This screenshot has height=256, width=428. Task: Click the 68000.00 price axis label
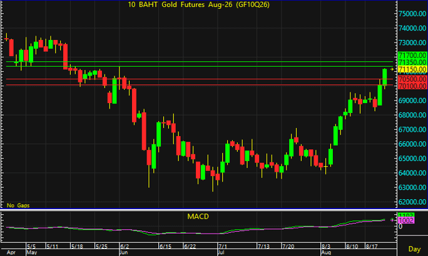pyautogui.click(x=412, y=115)
